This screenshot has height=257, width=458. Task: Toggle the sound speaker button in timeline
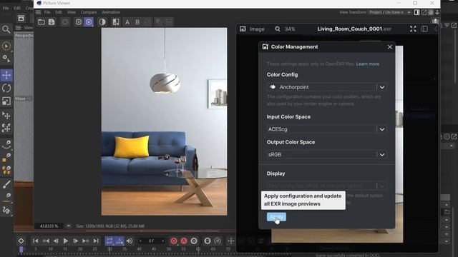[x=130, y=241]
